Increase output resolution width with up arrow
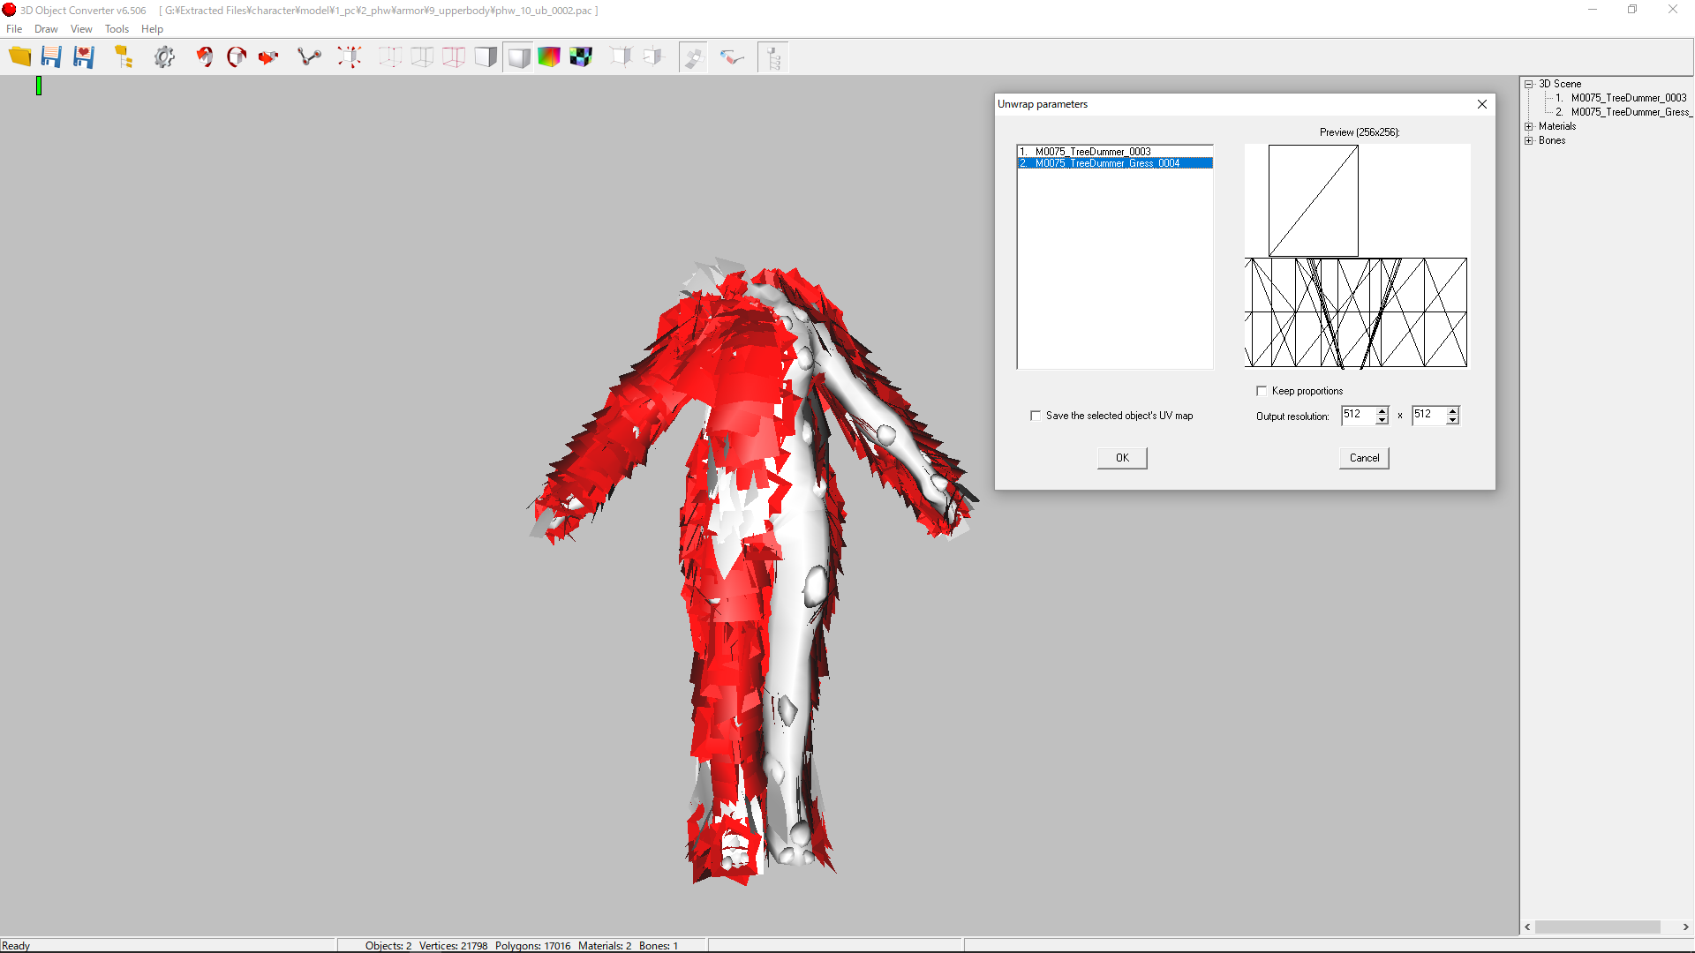Viewport: 1695px width, 953px height. click(x=1382, y=410)
